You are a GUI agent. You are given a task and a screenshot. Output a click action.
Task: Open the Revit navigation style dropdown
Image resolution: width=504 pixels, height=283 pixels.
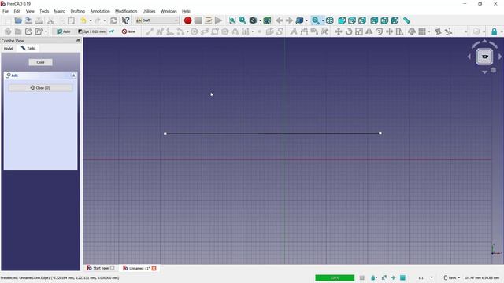coord(451,277)
